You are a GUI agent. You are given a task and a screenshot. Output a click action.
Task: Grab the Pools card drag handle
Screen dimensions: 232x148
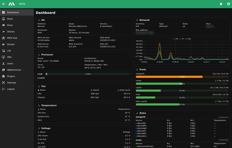click(x=137, y=69)
